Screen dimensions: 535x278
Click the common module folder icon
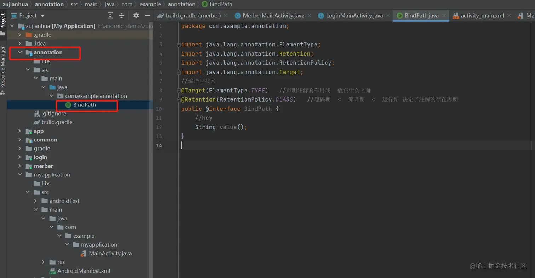tap(29, 140)
